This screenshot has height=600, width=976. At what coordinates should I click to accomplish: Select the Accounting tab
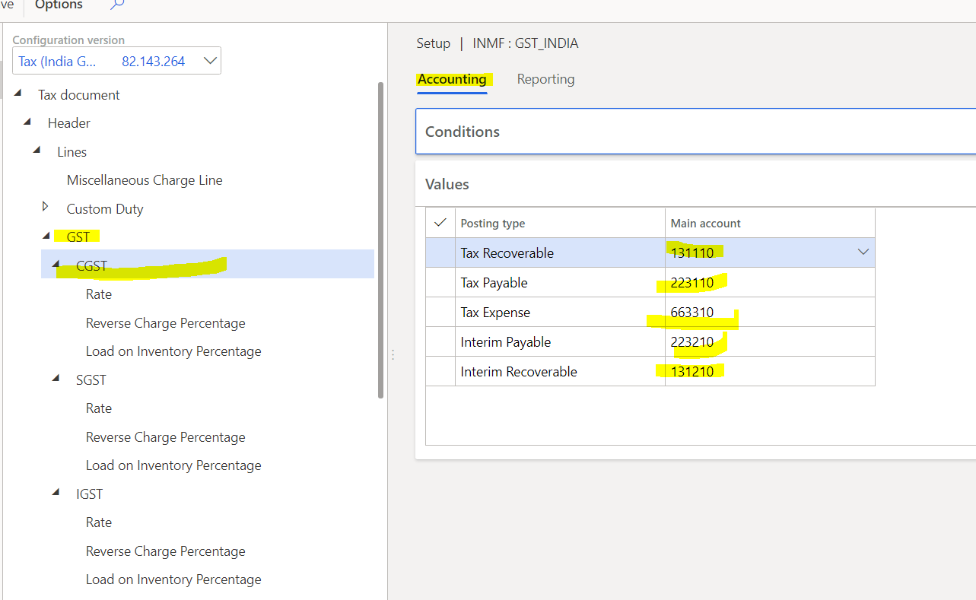pyautogui.click(x=452, y=79)
